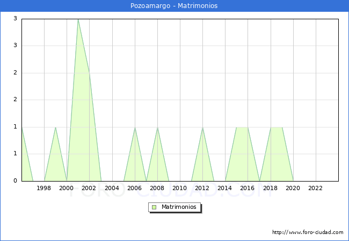349x241 pixels.
Task: Click the 2000 x-axis label
Action: tap(67, 188)
